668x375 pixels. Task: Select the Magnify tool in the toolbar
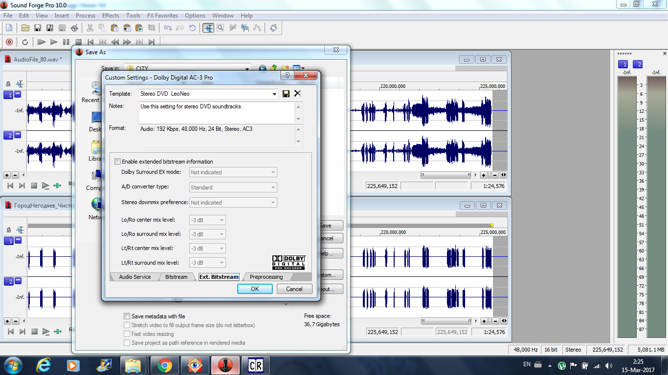[x=221, y=28]
